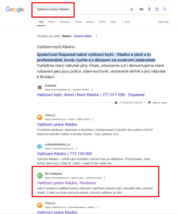Click the Firmy.cz favicon of 3661-kladno result
The image size is (178, 214).
click(x=40, y=117)
